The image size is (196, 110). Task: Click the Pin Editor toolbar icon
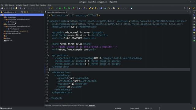point(132,8)
